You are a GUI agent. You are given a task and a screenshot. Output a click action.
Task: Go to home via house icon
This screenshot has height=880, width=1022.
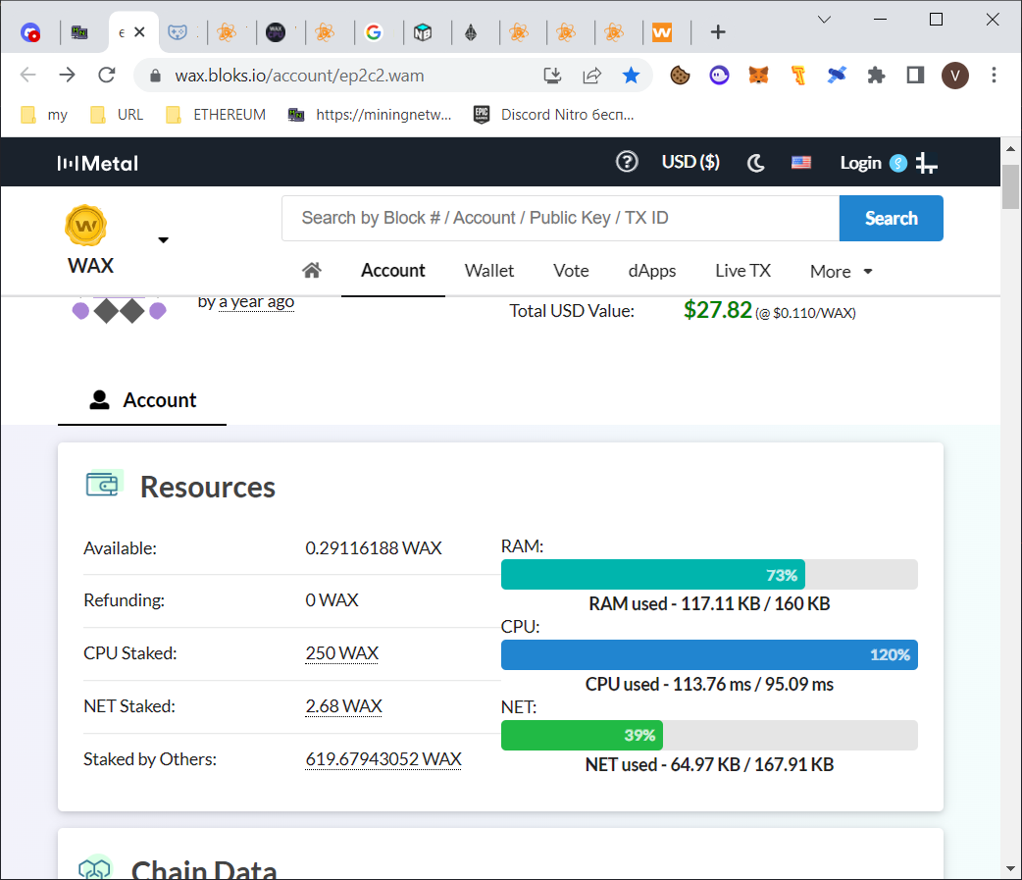click(x=312, y=270)
